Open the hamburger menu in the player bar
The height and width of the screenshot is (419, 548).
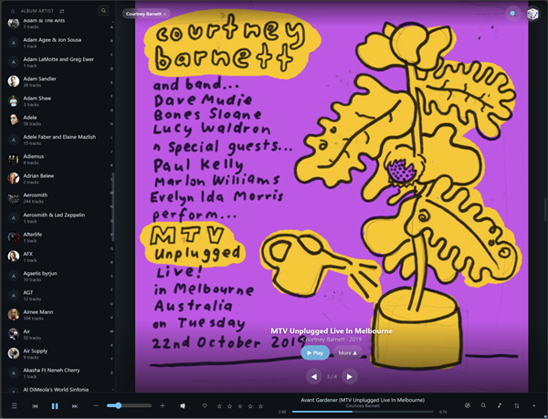click(x=15, y=405)
